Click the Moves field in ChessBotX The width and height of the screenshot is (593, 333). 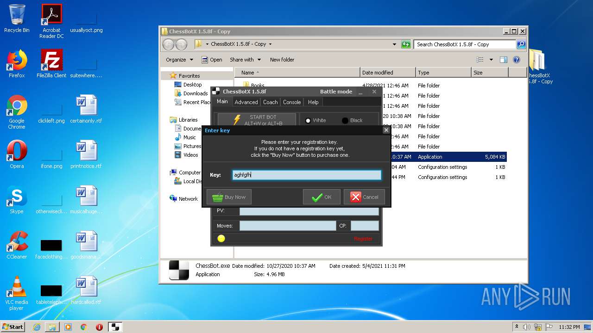click(287, 226)
